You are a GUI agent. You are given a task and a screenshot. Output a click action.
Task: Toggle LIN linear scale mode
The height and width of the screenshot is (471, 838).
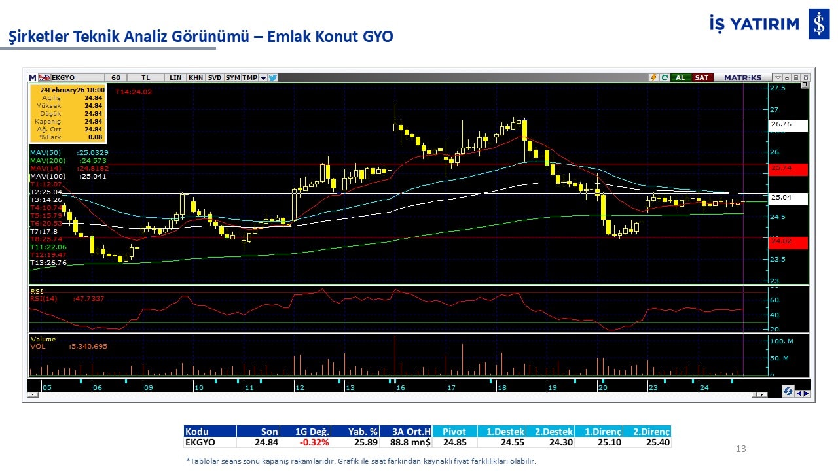(x=175, y=77)
